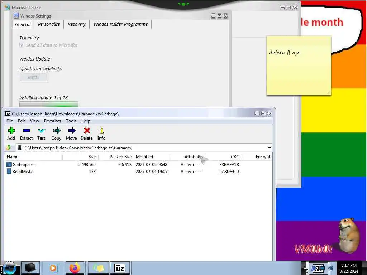This screenshot has width=367, height=275.
Task: Click the sticky note 'delete ll ap' text
Action: [284, 53]
